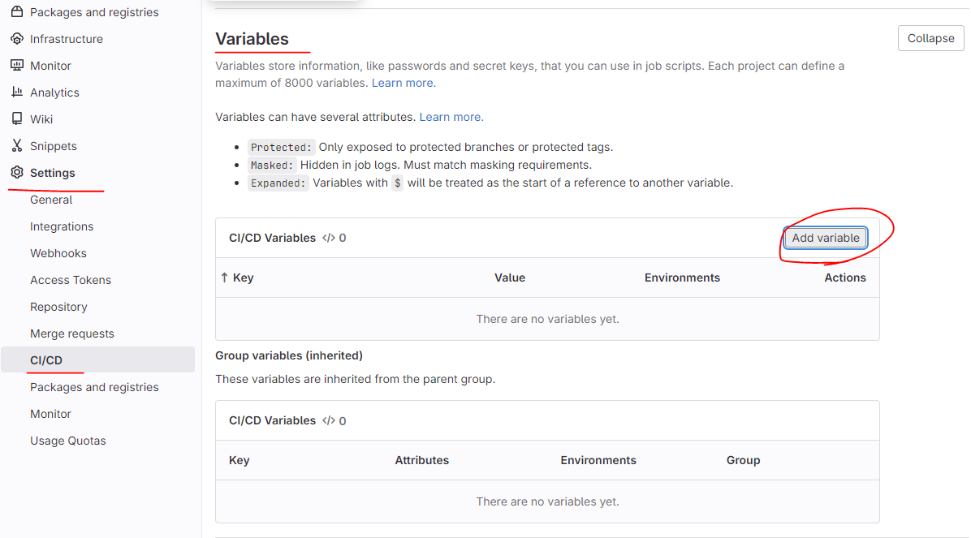Open Usage Quotas page

point(68,441)
